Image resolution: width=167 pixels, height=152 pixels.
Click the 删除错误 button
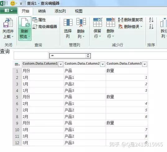tap(129, 27)
